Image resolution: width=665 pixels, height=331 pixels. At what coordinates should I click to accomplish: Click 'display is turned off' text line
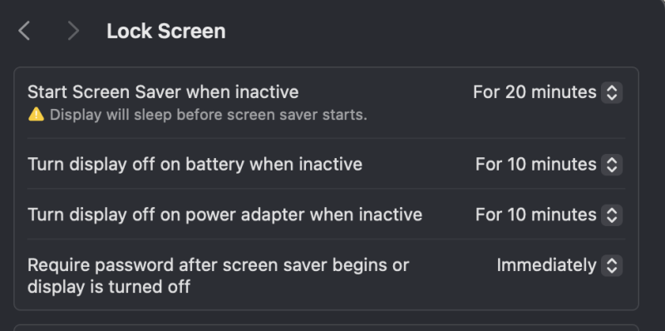click(x=109, y=287)
